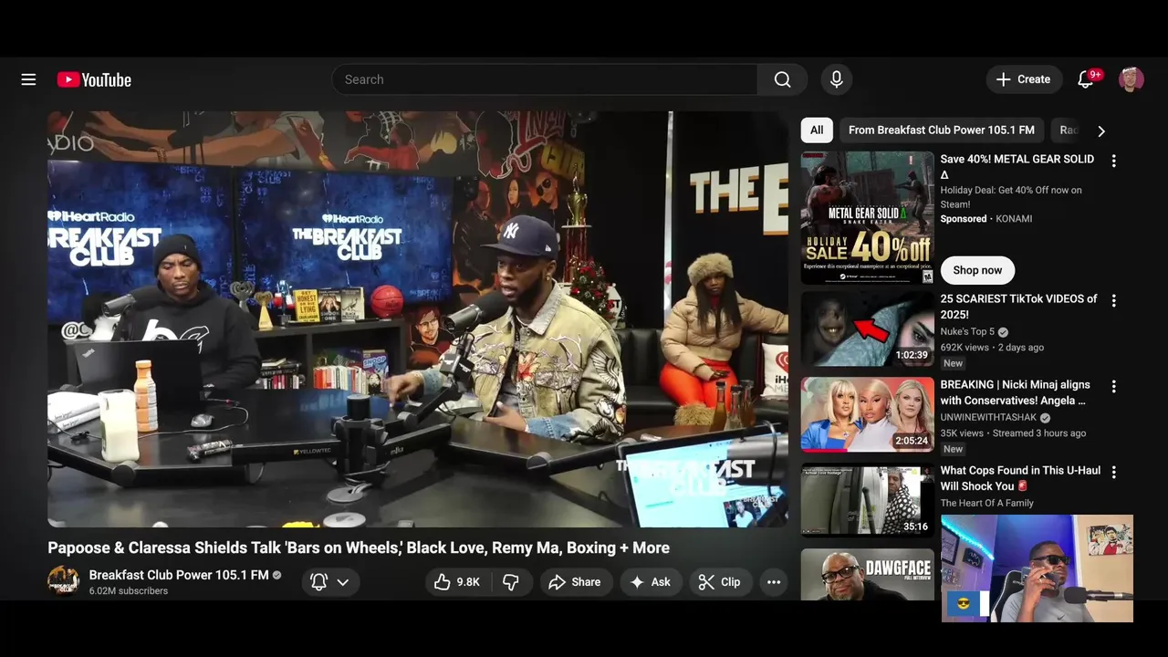Click Shop now on Konami ad
1168x657 pixels.
tap(977, 270)
